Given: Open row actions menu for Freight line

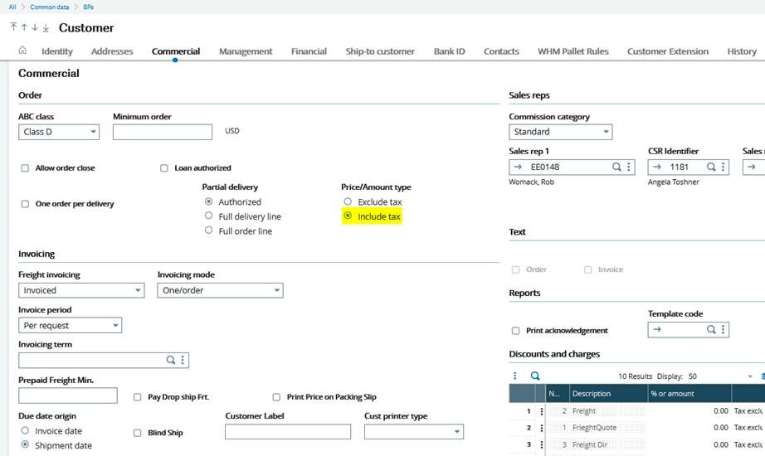Looking at the screenshot, I should pyautogui.click(x=542, y=411).
